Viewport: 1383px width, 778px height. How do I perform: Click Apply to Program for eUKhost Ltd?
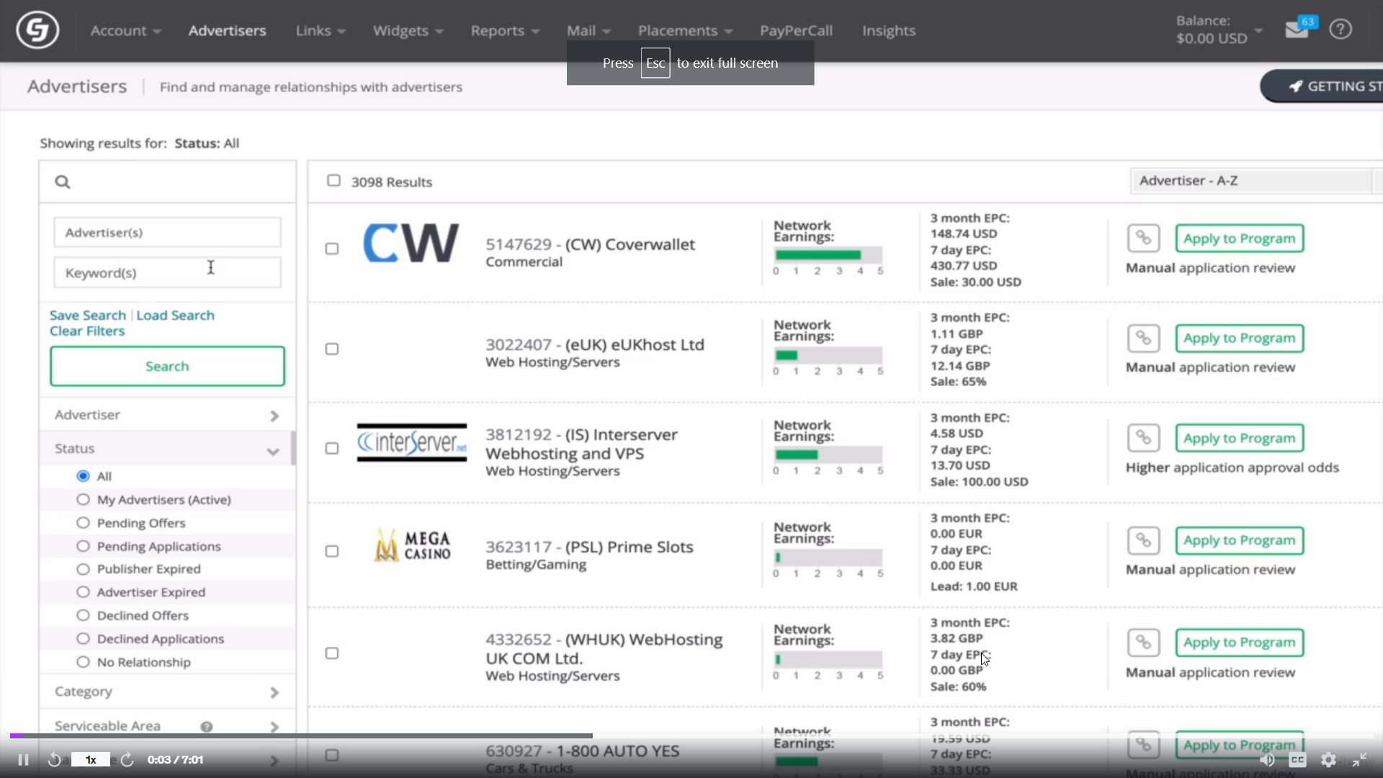(1239, 339)
